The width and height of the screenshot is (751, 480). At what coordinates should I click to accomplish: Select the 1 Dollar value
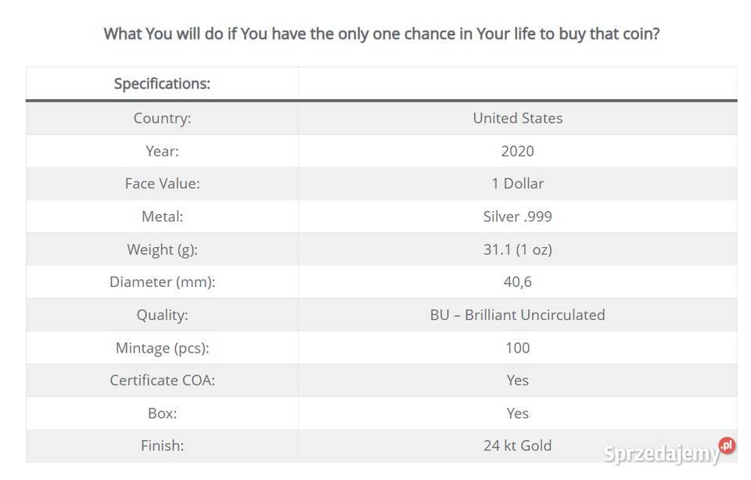(517, 184)
